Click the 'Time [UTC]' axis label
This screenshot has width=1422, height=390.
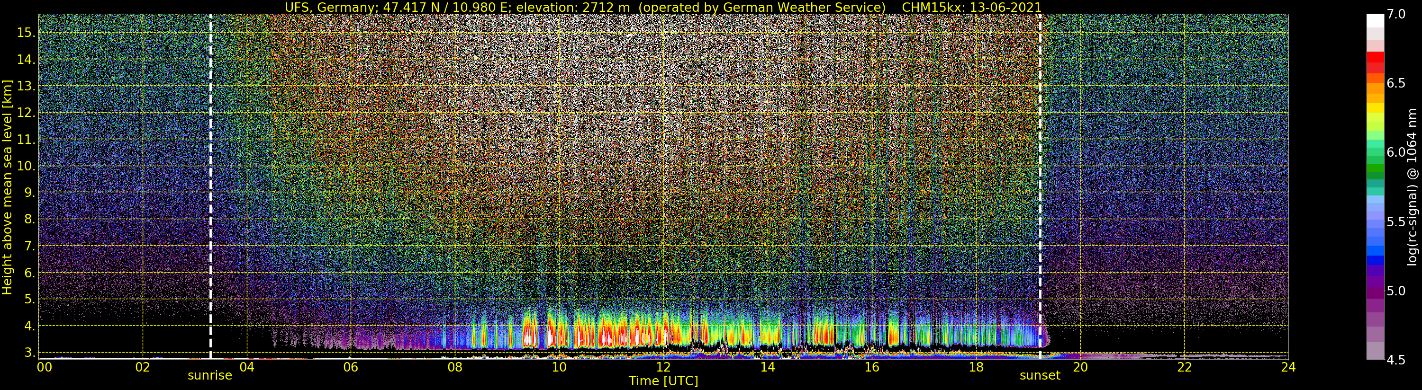[x=663, y=381]
